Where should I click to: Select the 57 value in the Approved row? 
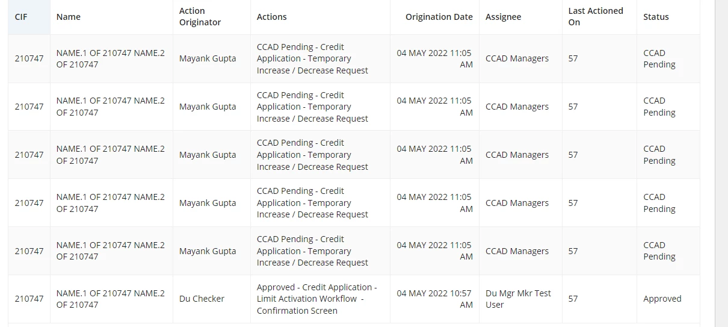coord(573,299)
